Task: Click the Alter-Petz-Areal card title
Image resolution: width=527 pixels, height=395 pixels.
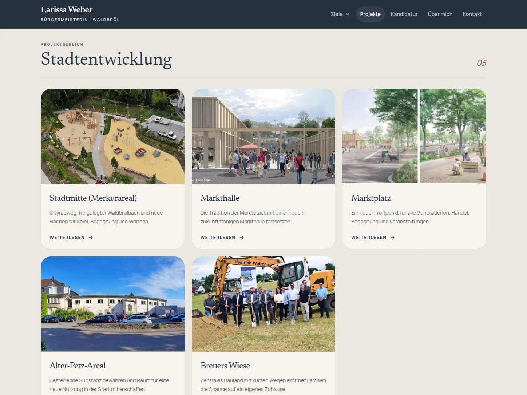Action: point(78,366)
